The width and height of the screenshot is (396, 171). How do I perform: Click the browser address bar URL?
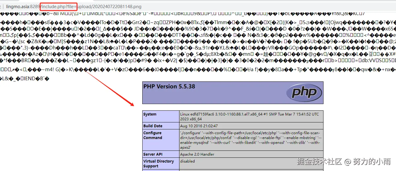click(73, 6)
